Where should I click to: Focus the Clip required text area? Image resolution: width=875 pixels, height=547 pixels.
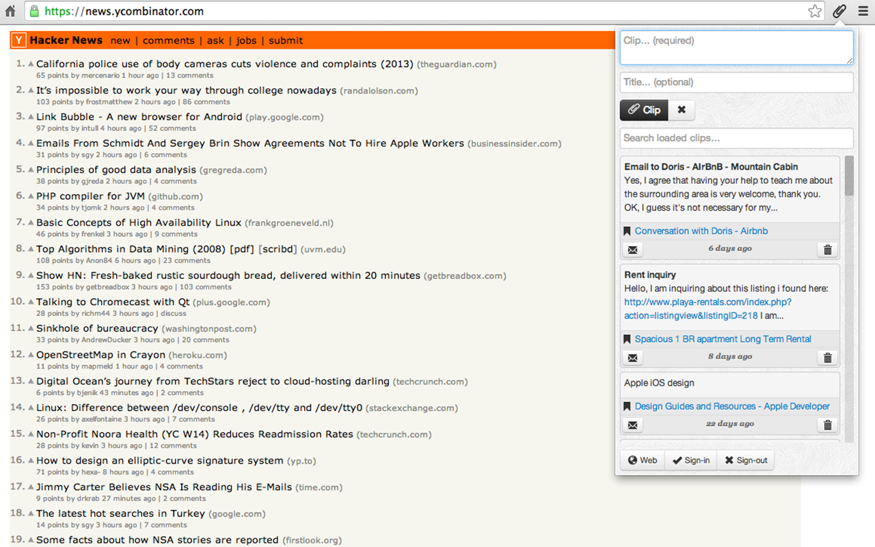(737, 48)
